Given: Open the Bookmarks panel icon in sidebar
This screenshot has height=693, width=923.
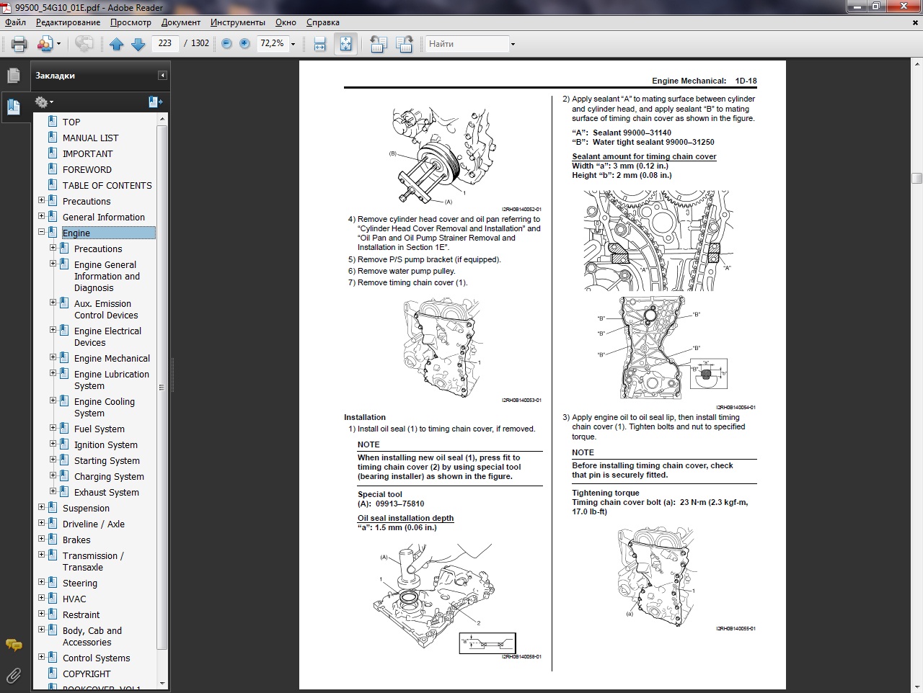Looking at the screenshot, I should pyautogui.click(x=14, y=107).
